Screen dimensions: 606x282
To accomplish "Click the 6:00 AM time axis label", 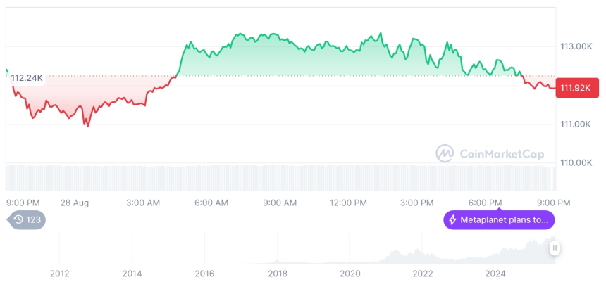I will 211,203.
